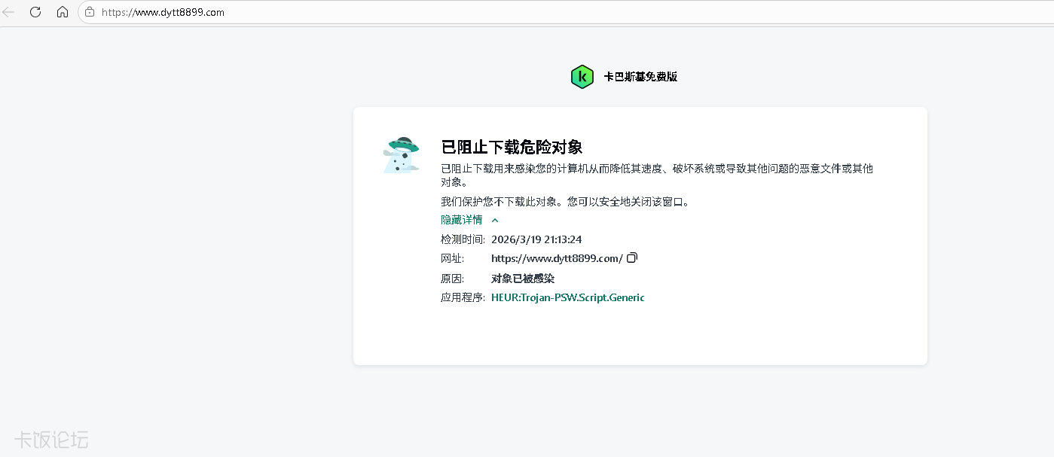Click the 对象已被感染 reason text
This screenshot has height=457, width=1054.
(522, 279)
